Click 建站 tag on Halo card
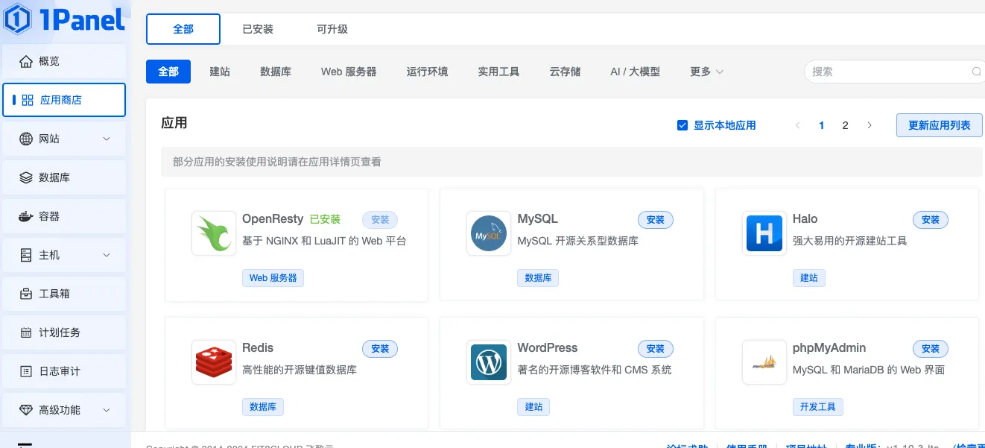 808,278
